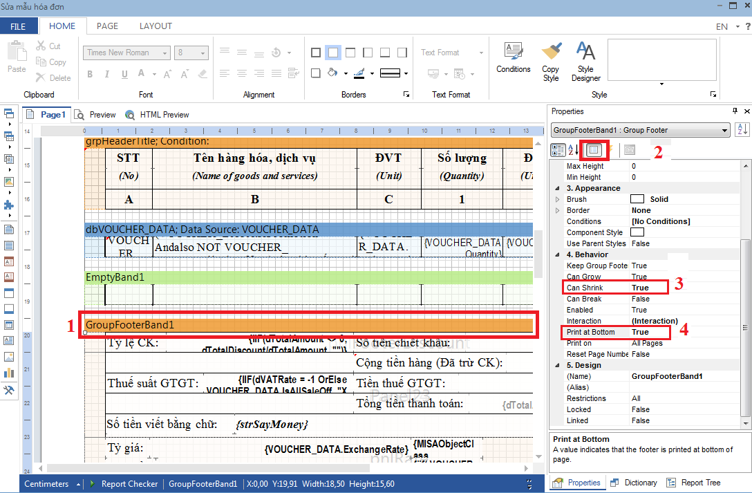Open the GroupFooterBand1 object selector combo
Screen dimensions: 752x493
[x=641, y=130]
